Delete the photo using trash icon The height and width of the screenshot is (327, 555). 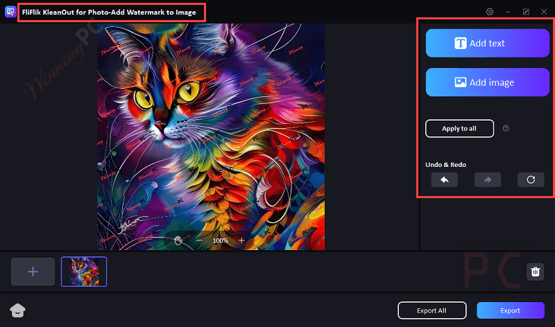(536, 272)
